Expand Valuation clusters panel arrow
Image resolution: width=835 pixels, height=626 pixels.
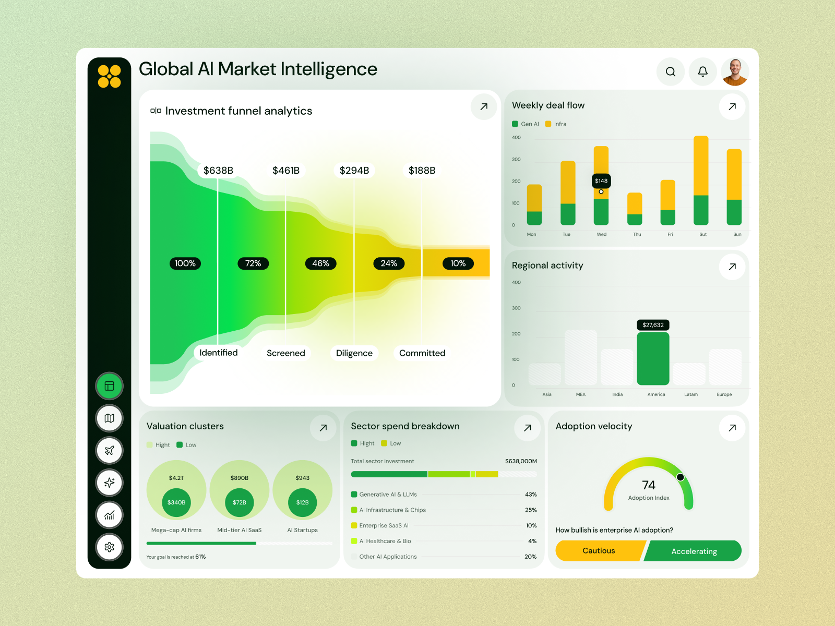click(x=323, y=428)
